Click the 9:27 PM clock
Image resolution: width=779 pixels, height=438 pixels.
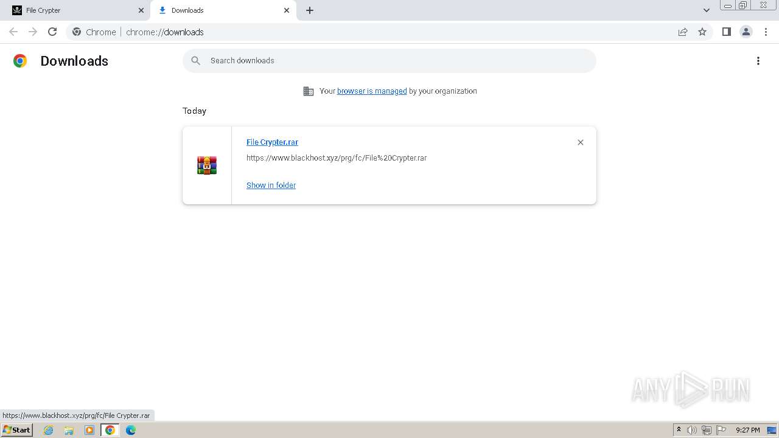coord(747,430)
